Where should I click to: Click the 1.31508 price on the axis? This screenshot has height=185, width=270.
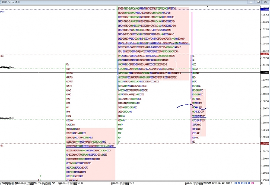265,37
